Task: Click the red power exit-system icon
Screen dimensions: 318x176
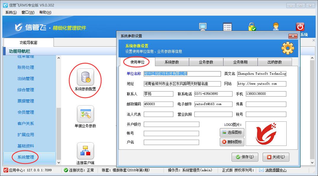Action: (x=300, y=27)
